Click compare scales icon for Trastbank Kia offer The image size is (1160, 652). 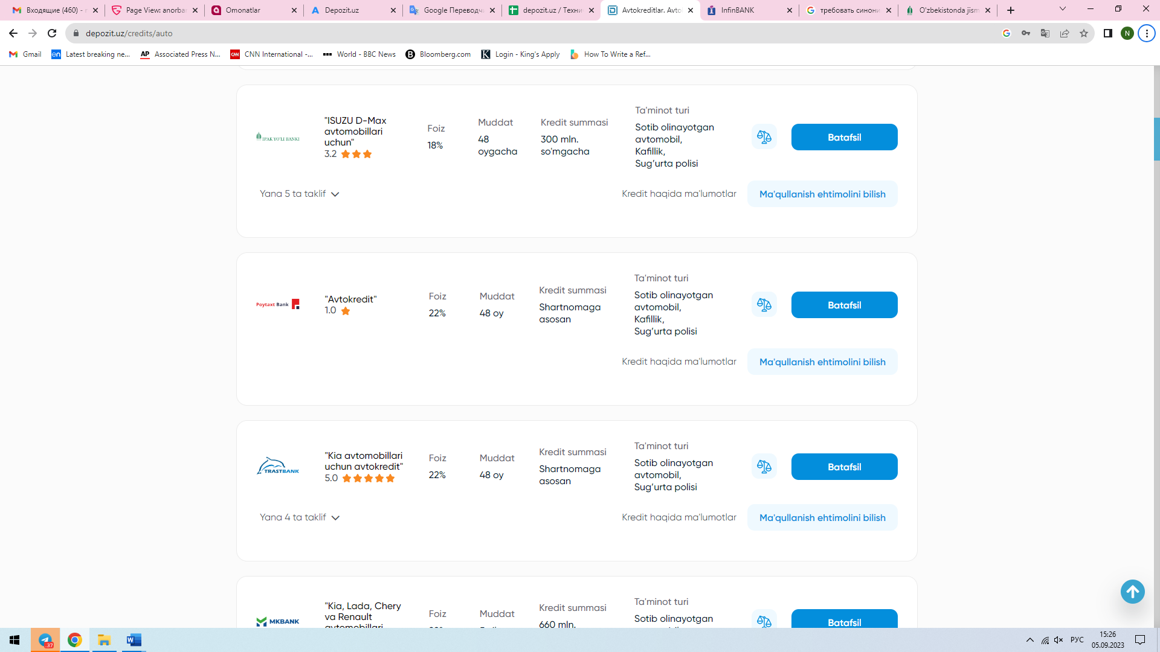point(764,467)
